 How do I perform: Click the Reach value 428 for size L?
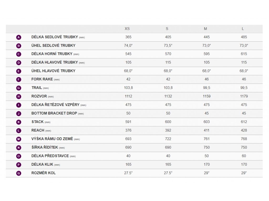[244, 130]
